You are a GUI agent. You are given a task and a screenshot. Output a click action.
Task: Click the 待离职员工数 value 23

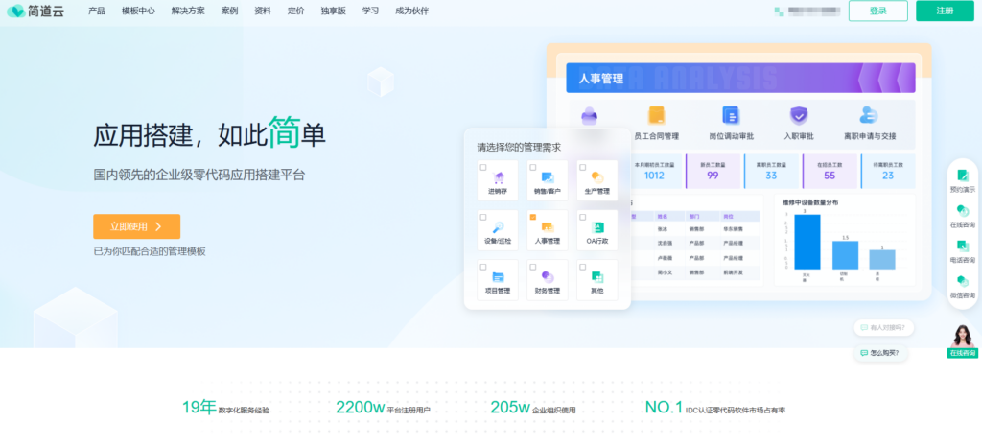point(888,176)
